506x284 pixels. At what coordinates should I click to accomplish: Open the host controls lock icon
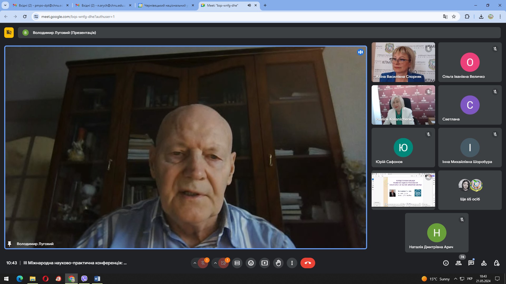click(497, 263)
